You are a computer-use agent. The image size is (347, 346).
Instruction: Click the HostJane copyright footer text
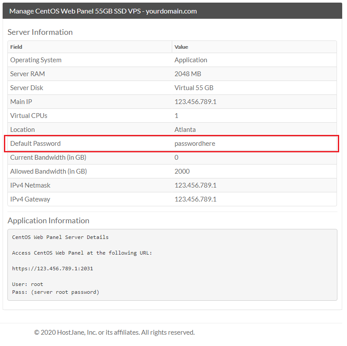(114, 333)
